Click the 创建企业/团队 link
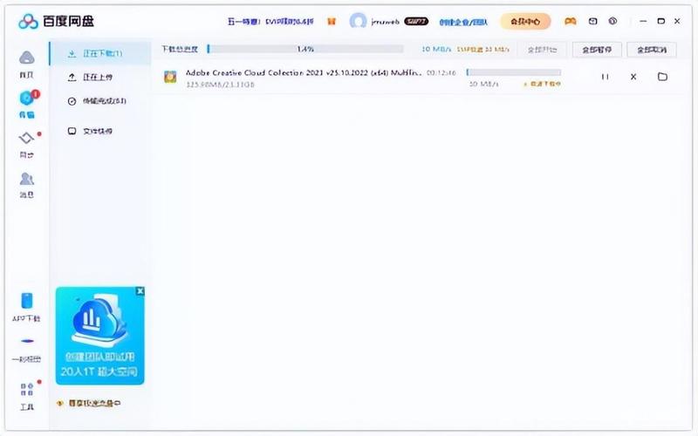The height and width of the screenshot is (436, 698). 463,21
